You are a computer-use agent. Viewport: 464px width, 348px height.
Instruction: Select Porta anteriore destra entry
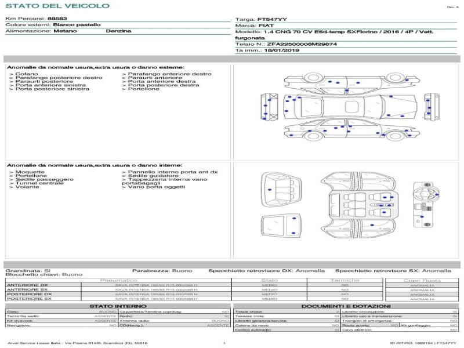(158, 81)
